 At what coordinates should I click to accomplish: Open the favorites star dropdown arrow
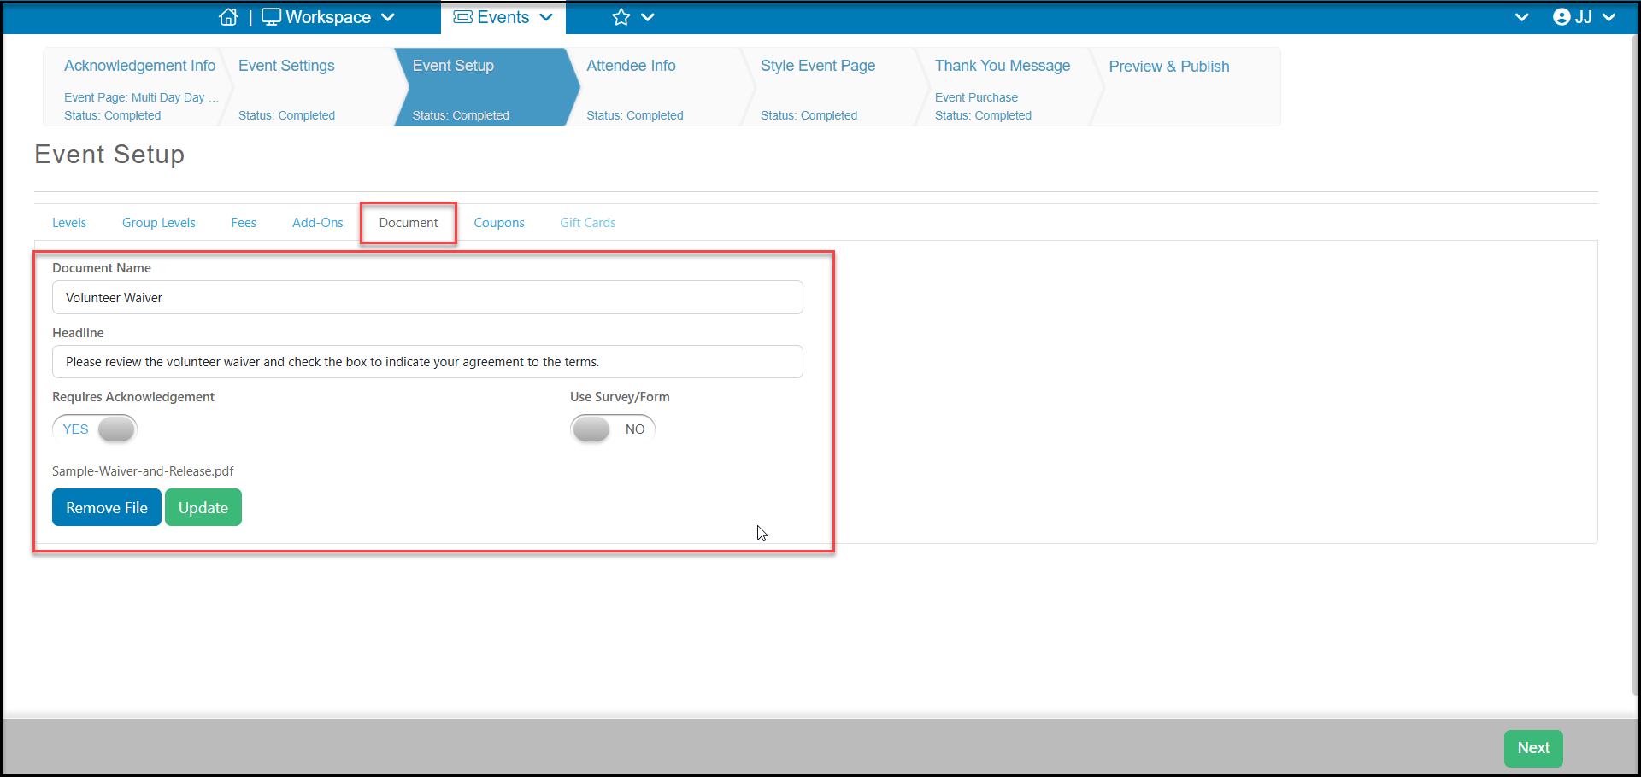coord(648,17)
